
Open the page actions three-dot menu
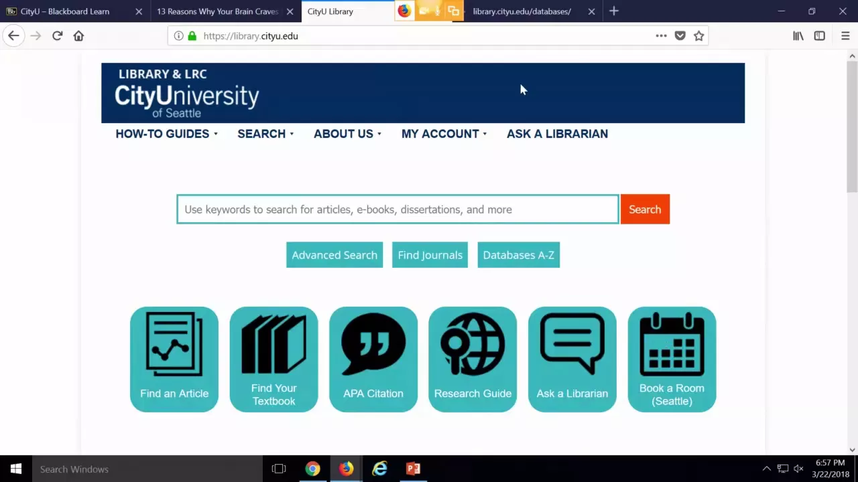pos(661,36)
